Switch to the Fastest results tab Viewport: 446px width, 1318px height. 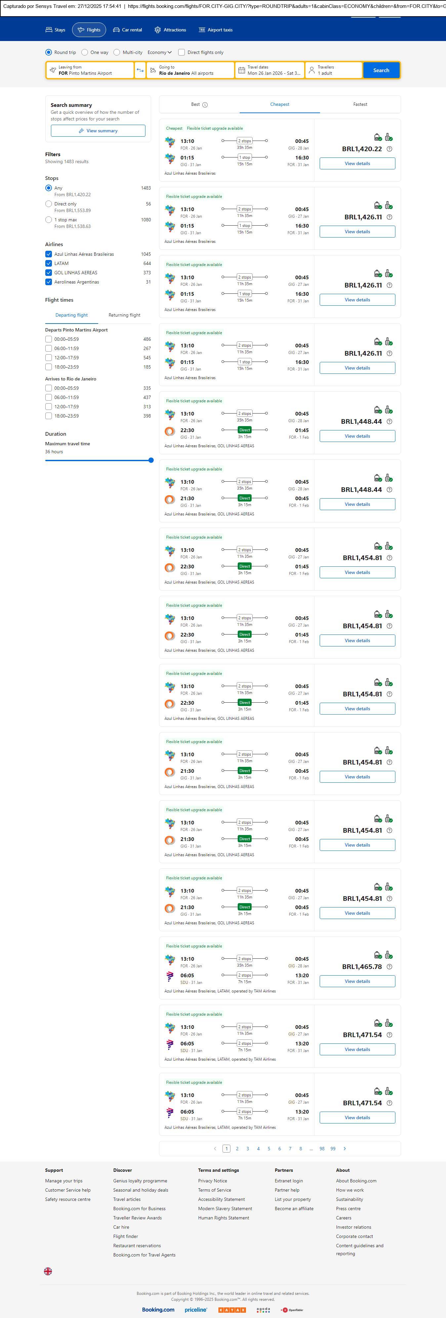pyautogui.click(x=360, y=105)
